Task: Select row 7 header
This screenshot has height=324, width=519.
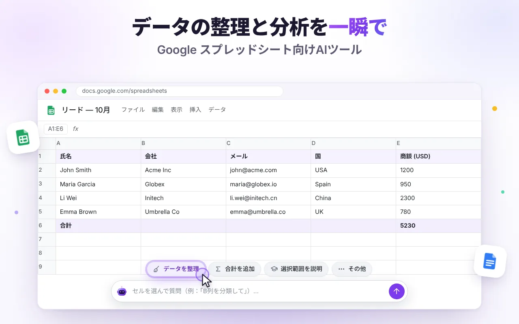Action: [47, 239]
